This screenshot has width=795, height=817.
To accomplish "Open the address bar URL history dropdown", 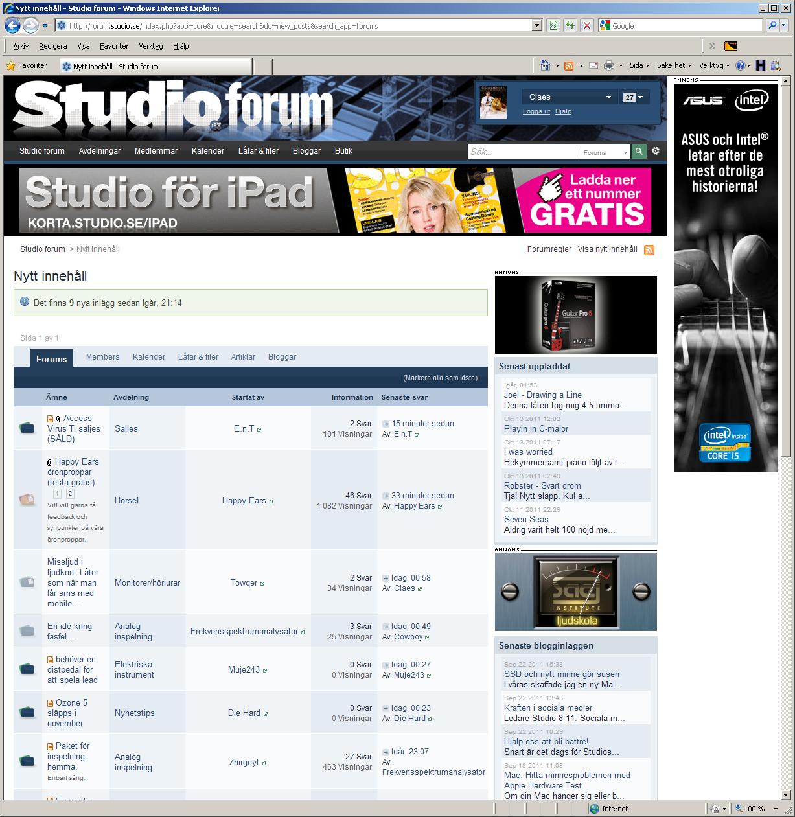I will pos(536,26).
